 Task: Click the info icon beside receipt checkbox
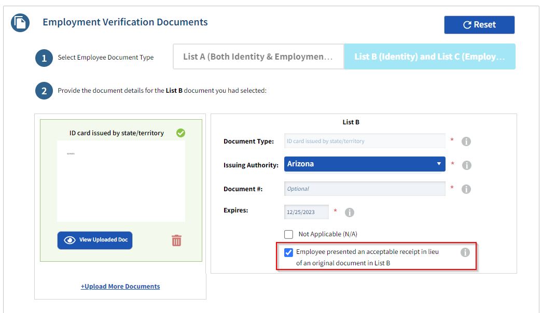coord(465,252)
